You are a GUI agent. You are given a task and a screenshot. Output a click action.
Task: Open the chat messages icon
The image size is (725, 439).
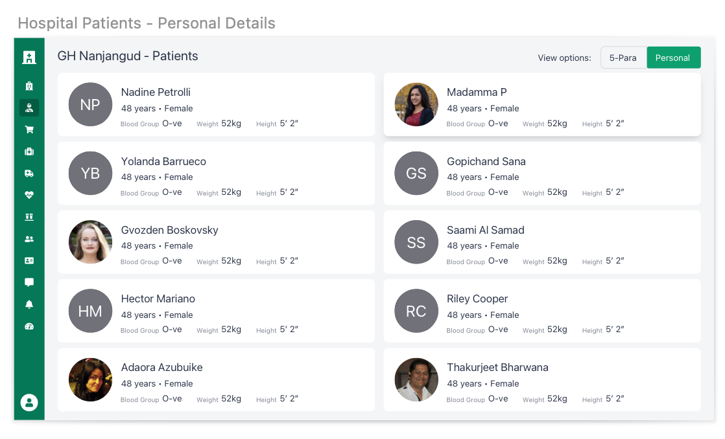29,282
